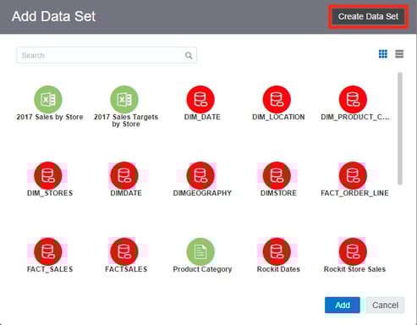Image resolution: width=417 pixels, height=325 pixels.
Task: Click the 'DIMSTORE' label text
Action: 278,193
